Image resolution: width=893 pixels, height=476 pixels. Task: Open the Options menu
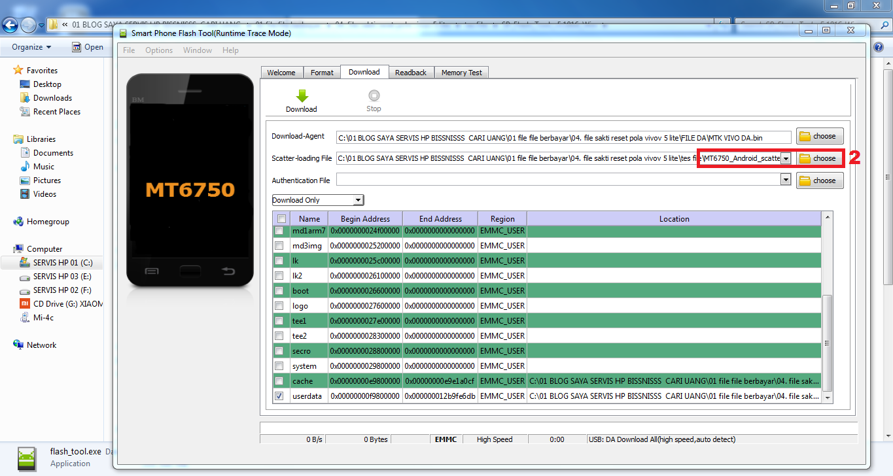click(x=159, y=50)
